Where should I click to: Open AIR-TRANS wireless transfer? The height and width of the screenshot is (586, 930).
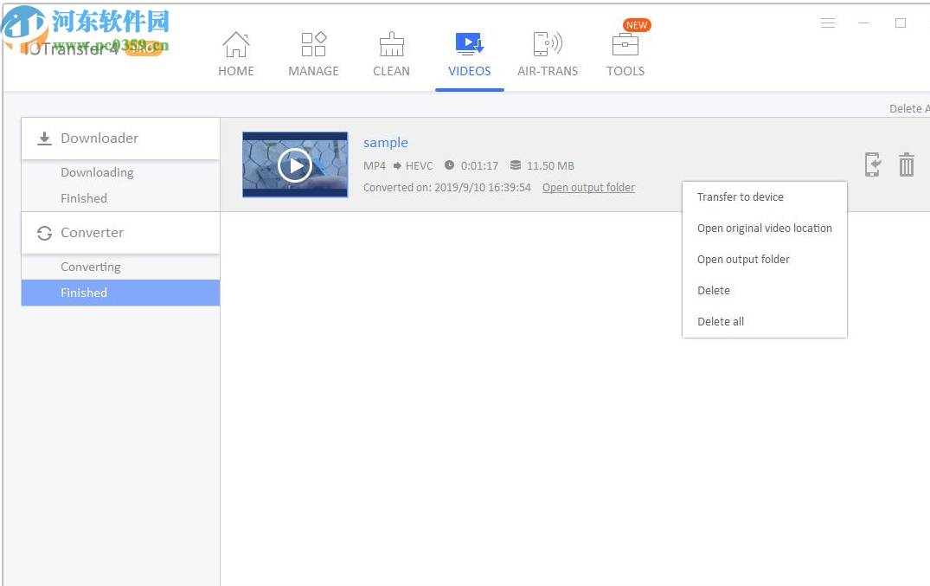pyautogui.click(x=547, y=52)
